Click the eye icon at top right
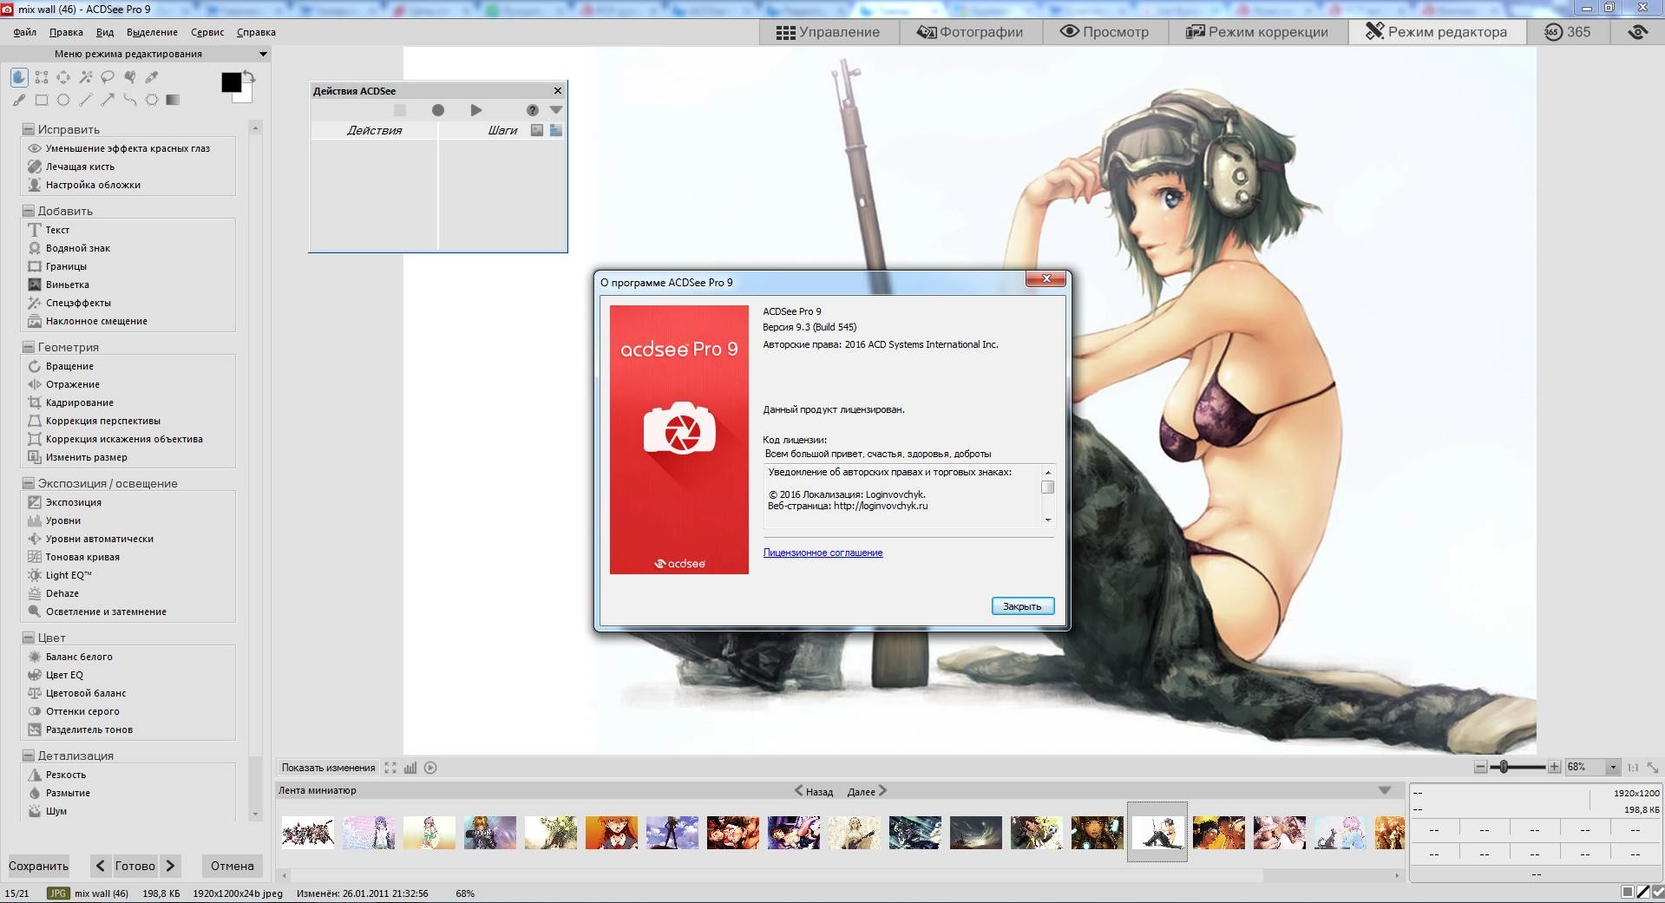 pos(1637,32)
